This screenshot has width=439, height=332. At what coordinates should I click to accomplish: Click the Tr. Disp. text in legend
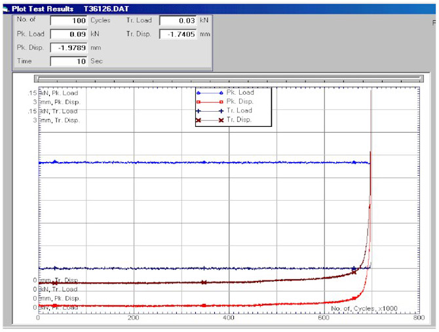point(240,121)
